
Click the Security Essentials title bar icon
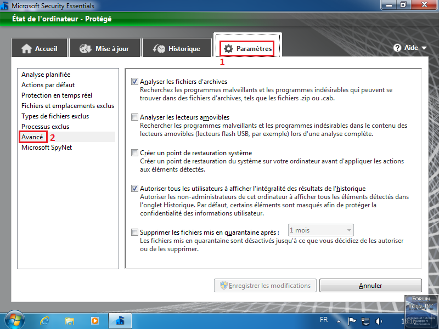pos(5,5)
